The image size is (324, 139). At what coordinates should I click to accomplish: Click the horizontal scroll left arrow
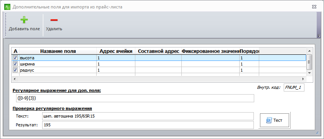pos(14,79)
